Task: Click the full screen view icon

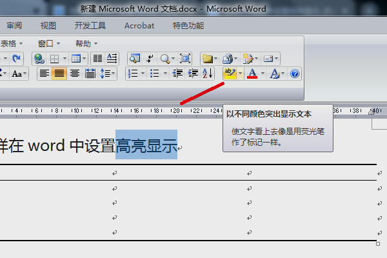Action: [185, 59]
